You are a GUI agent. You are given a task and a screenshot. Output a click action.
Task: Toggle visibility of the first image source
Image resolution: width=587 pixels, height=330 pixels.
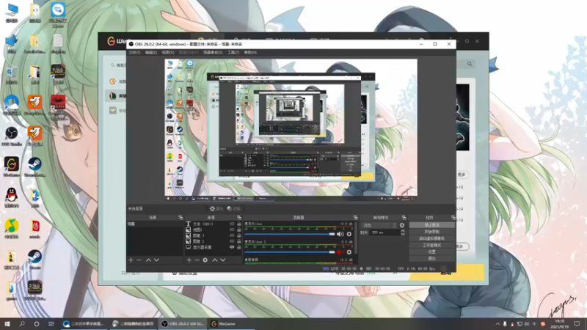[x=232, y=230]
